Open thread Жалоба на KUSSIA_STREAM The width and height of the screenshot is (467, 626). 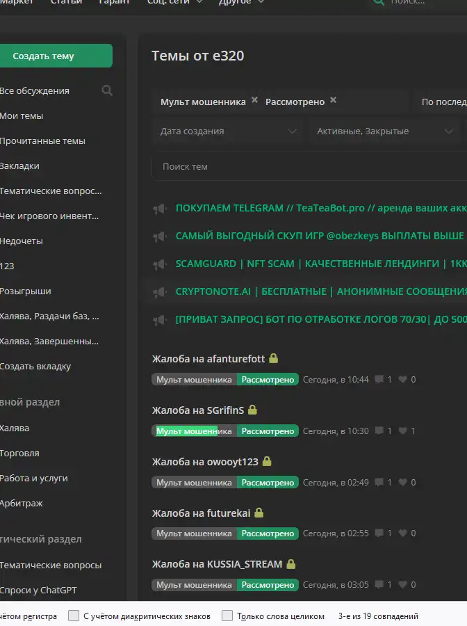(217, 564)
